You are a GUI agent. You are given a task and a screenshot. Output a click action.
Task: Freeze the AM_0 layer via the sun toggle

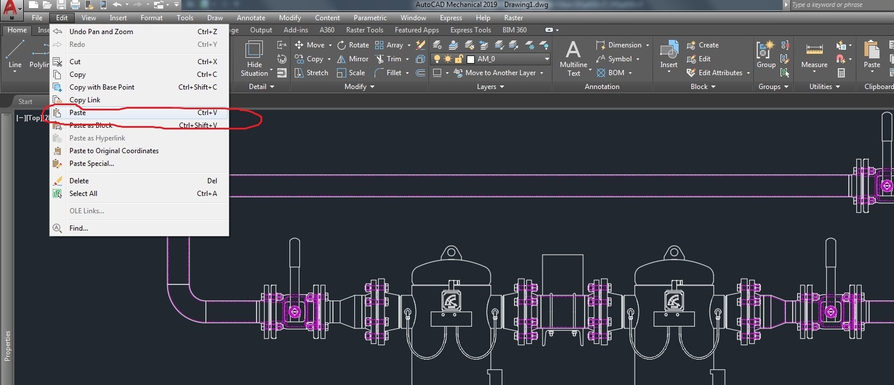[x=448, y=59]
